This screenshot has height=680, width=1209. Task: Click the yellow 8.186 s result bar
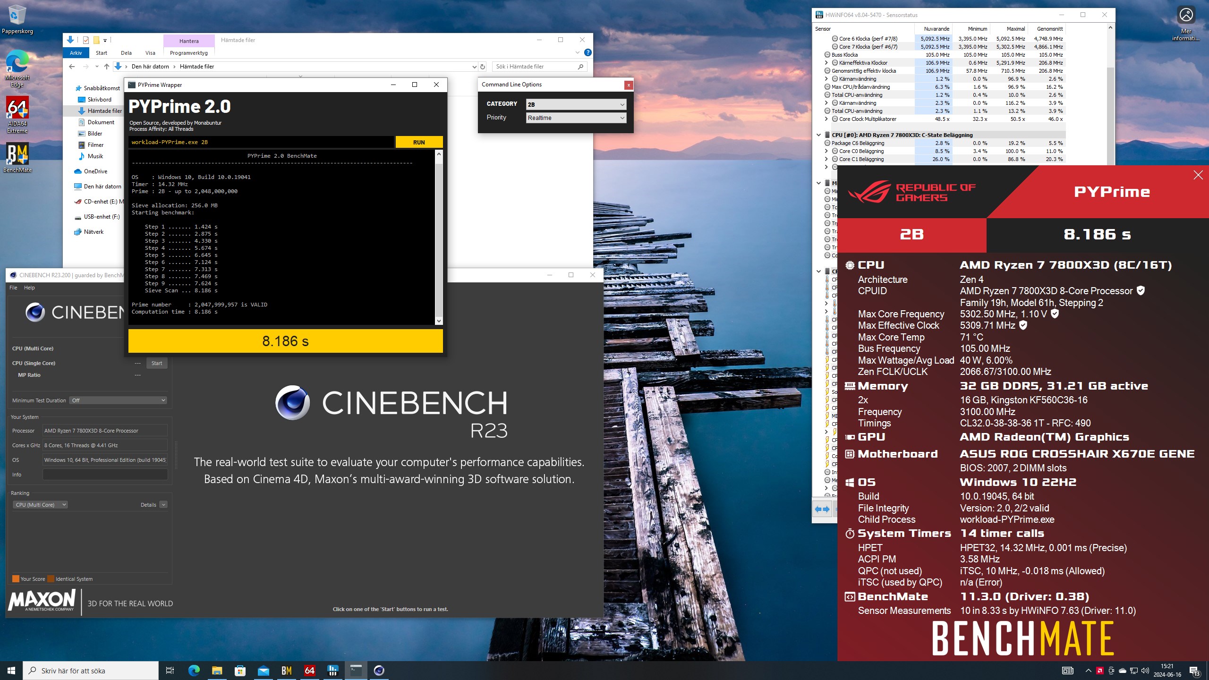(x=285, y=341)
